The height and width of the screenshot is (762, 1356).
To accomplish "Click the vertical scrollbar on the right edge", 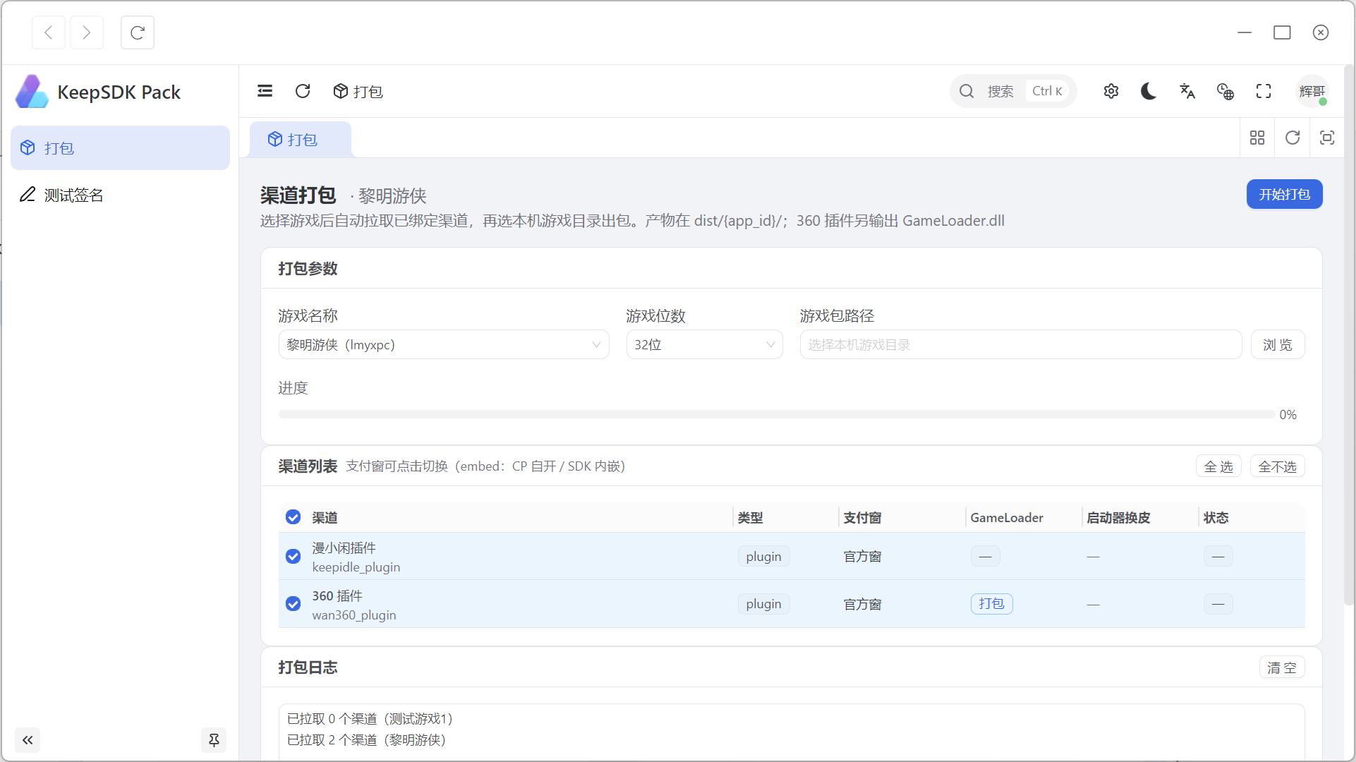I will pyautogui.click(x=1349, y=335).
